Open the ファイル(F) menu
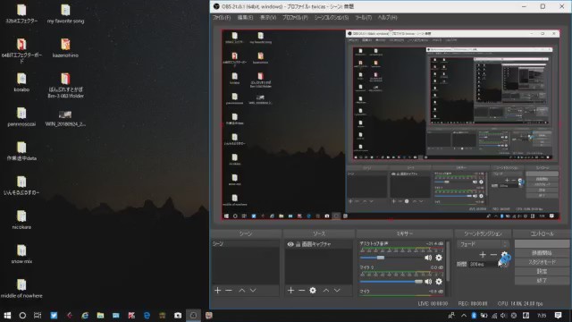This screenshot has height=322, width=572. [x=222, y=18]
